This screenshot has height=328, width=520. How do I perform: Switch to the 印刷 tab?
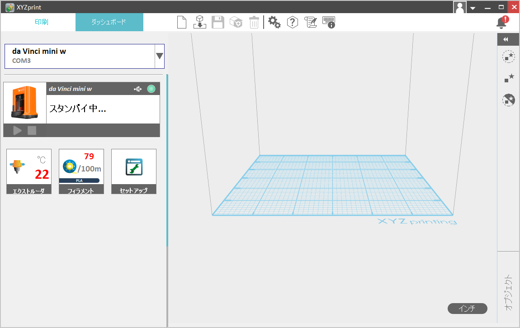pyautogui.click(x=42, y=22)
